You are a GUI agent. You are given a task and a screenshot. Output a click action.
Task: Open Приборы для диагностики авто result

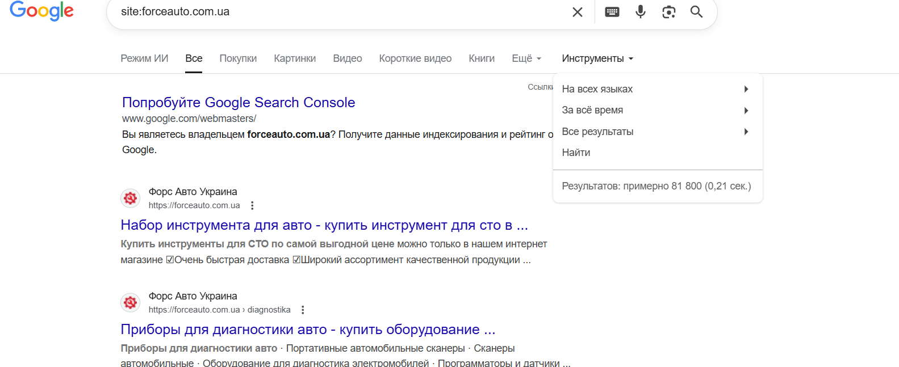(x=308, y=330)
